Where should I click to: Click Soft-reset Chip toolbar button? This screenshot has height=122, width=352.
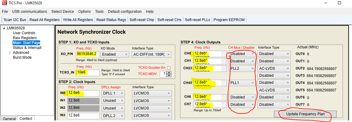[142, 20]
